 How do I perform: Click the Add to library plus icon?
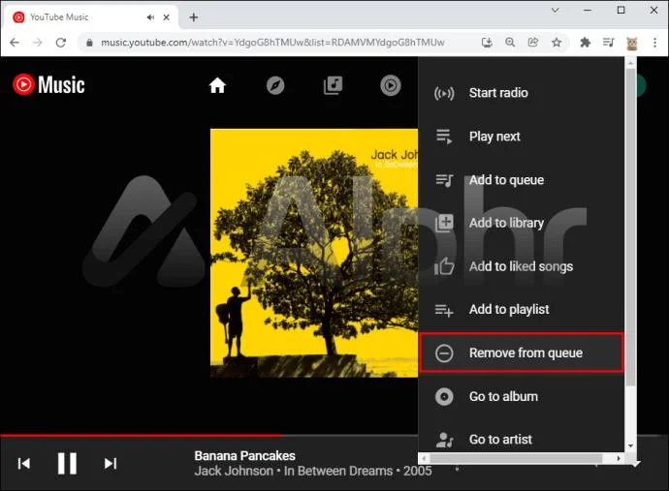point(444,223)
